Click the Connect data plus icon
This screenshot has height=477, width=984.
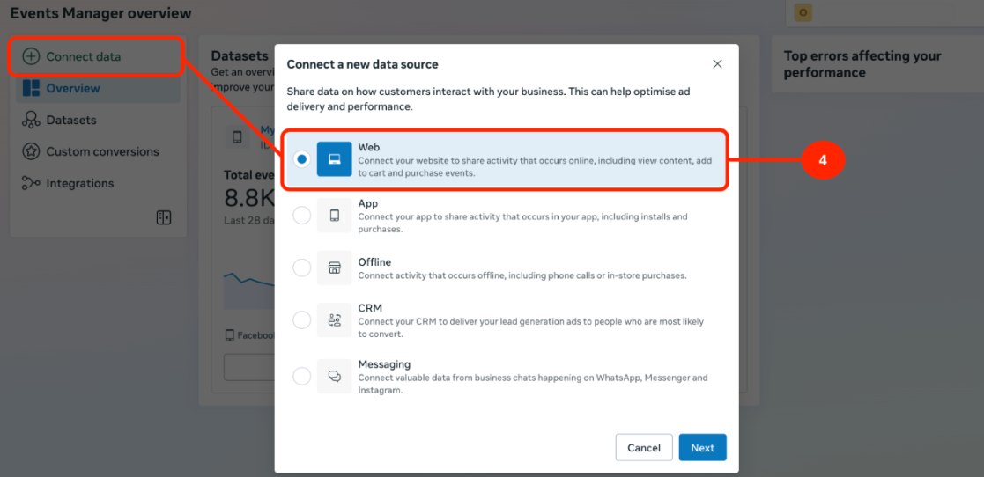(x=30, y=56)
